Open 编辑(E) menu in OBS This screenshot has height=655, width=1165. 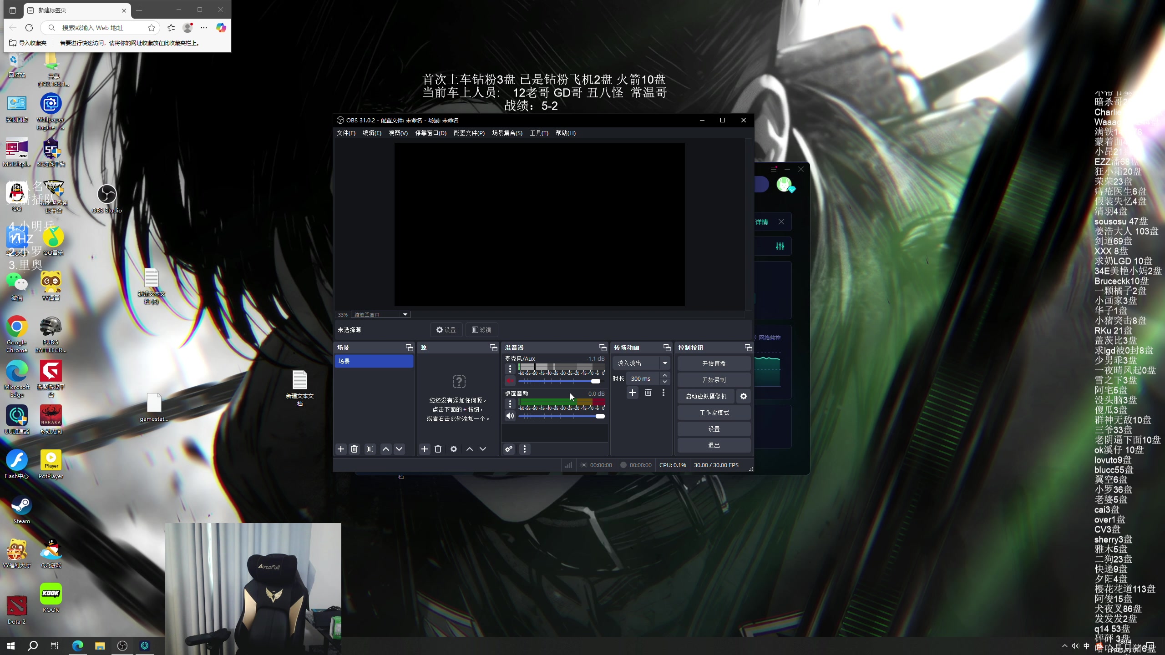tap(372, 133)
